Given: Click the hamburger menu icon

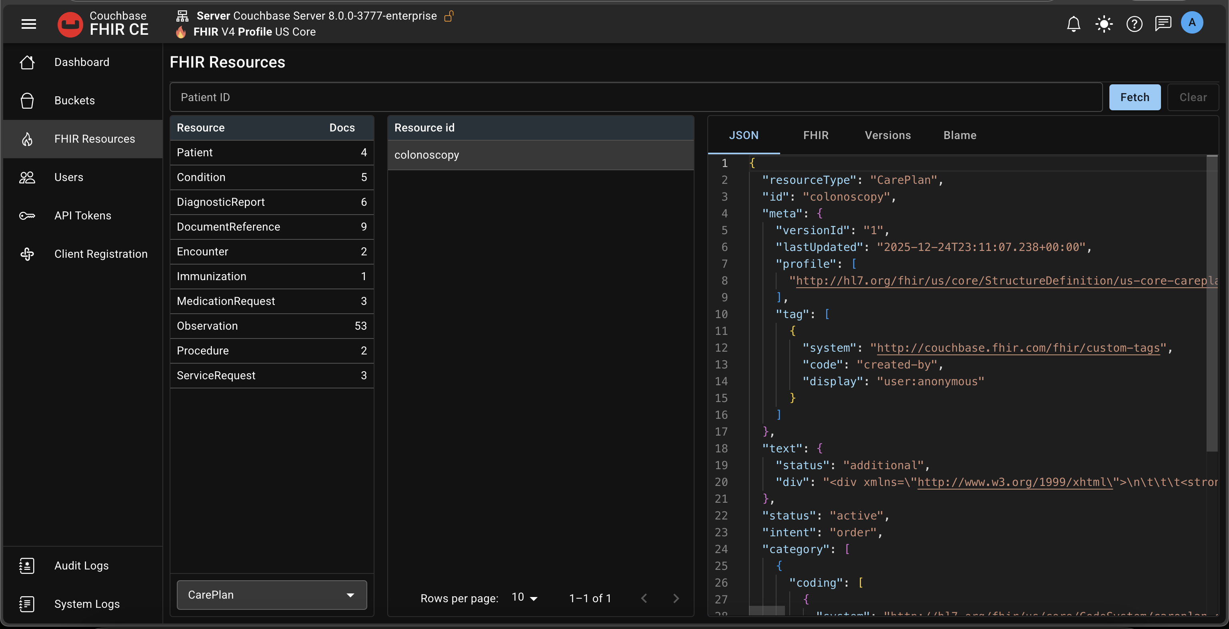Looking at the screenshot, I should (x=29, y=23).
